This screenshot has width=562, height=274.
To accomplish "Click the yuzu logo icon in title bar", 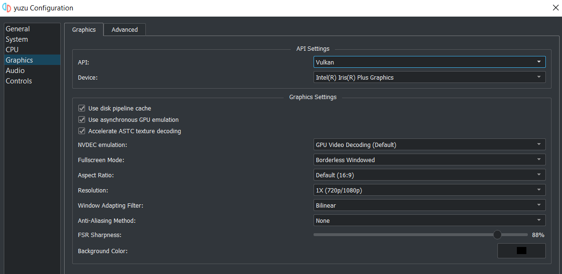I will coord(7,8).
